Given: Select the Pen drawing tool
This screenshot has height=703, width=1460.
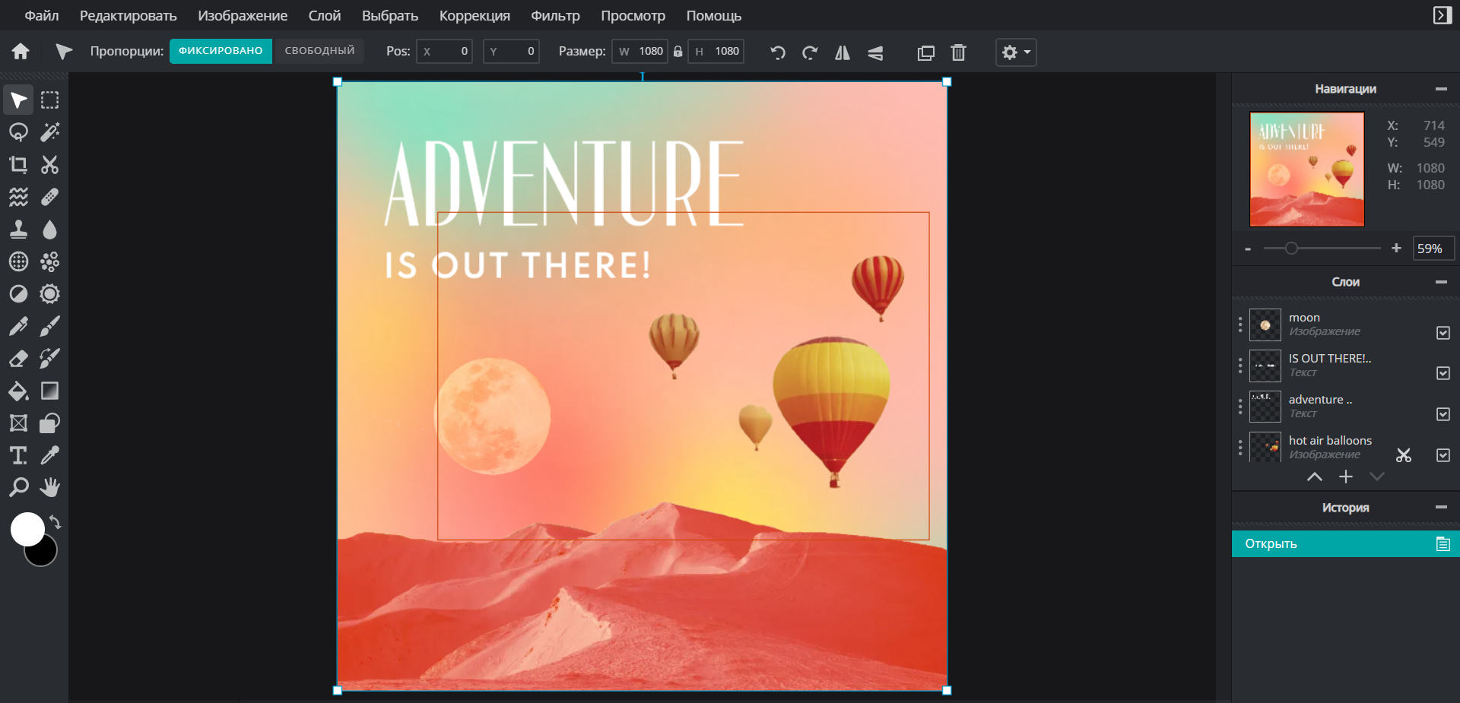Looking at the screenshot, I should (x=18, y=326).
